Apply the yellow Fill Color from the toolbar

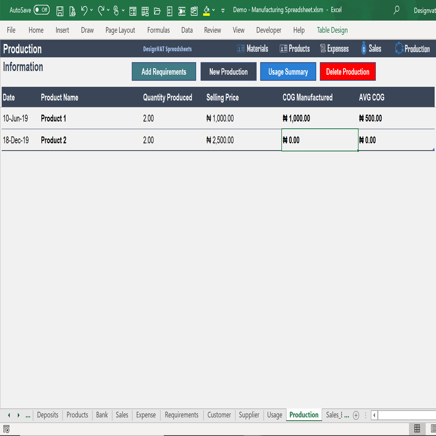[x=206, y=11]
